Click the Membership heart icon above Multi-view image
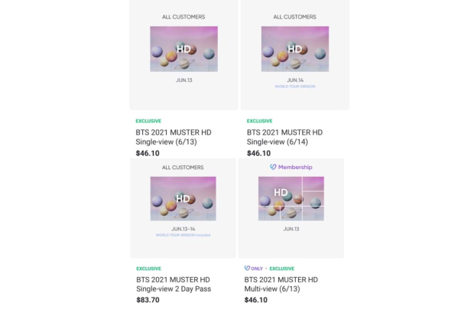This screenshot has height=316, width=474. pyautogui.click(x=273, y=167)
